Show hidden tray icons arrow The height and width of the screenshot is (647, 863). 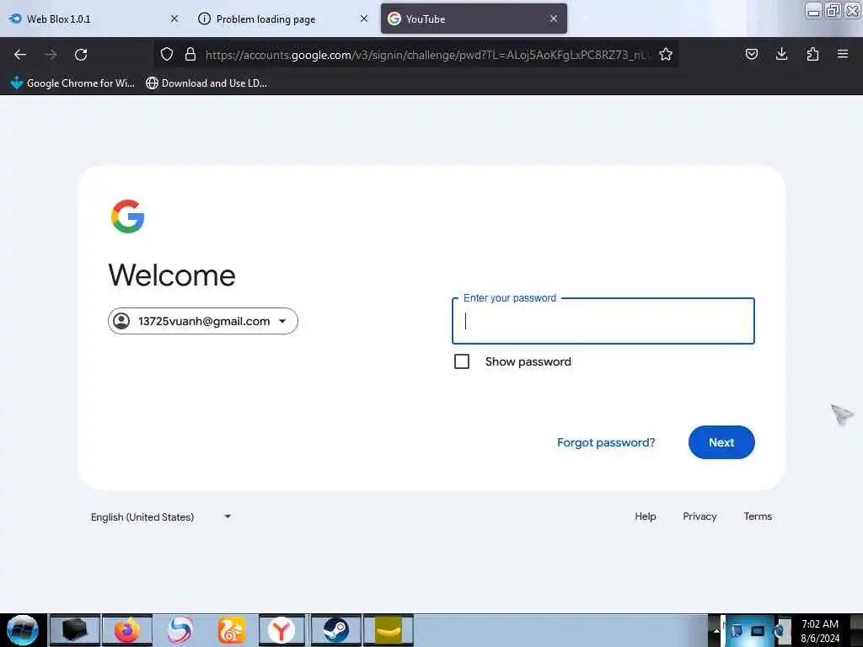click(716, 630)
